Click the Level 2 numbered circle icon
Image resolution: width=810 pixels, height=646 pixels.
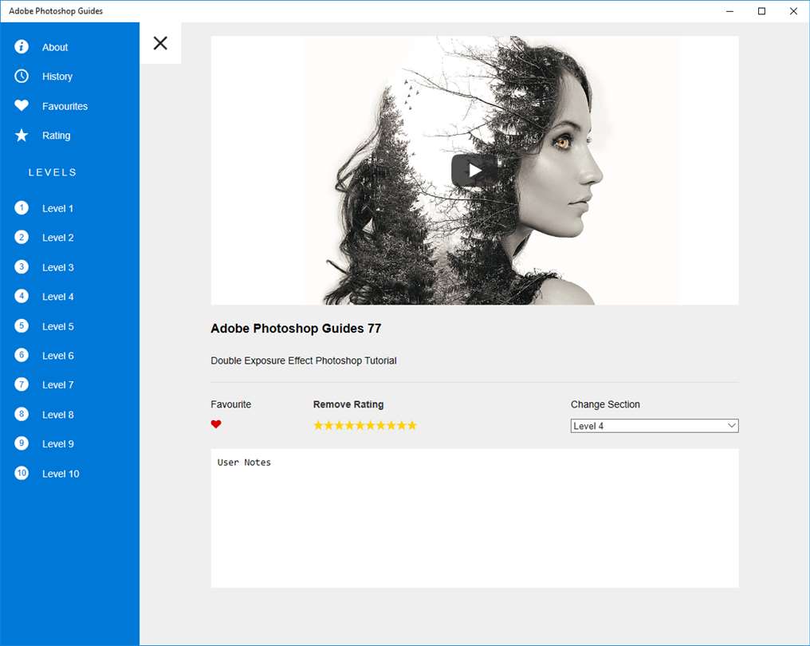pyautogui.click(x=22, y=237)
